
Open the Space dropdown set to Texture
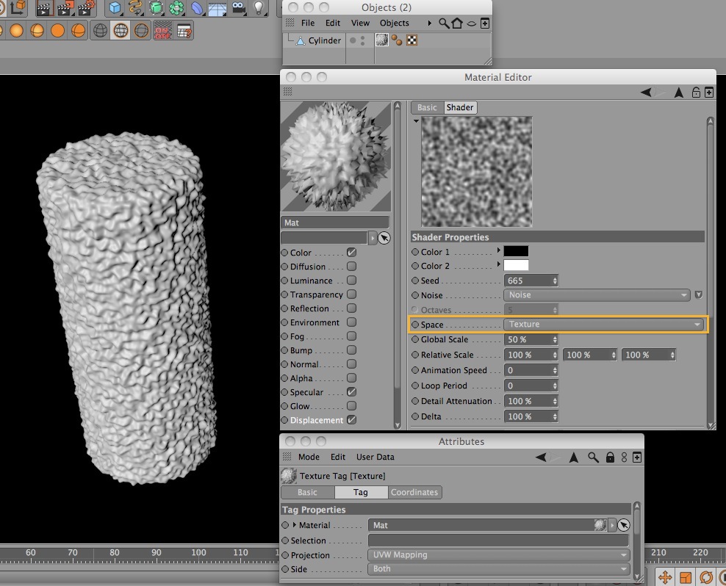[604, 324]
